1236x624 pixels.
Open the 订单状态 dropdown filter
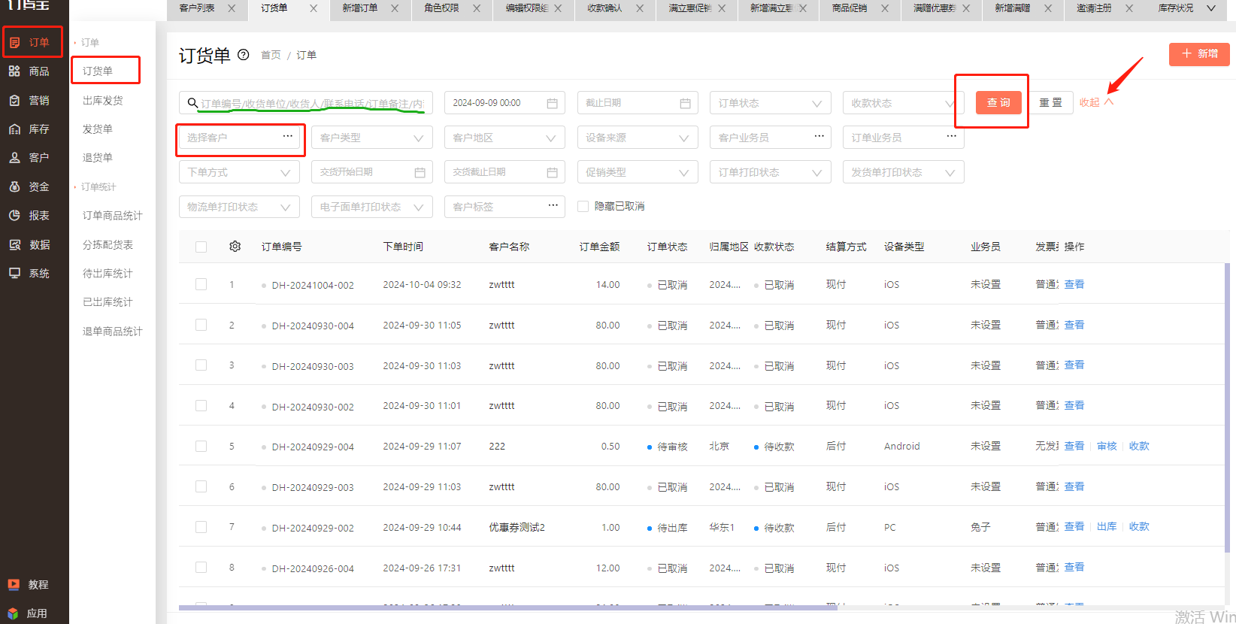770,103
